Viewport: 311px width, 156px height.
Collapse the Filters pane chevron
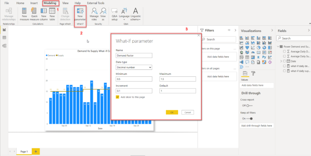pyautogui.click(x=235, y=30)
